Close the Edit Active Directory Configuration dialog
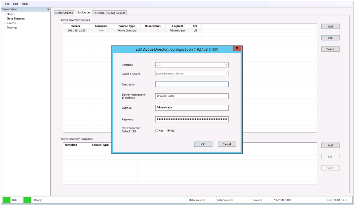Screen dimensions: 354x205 tap(237, 49)
